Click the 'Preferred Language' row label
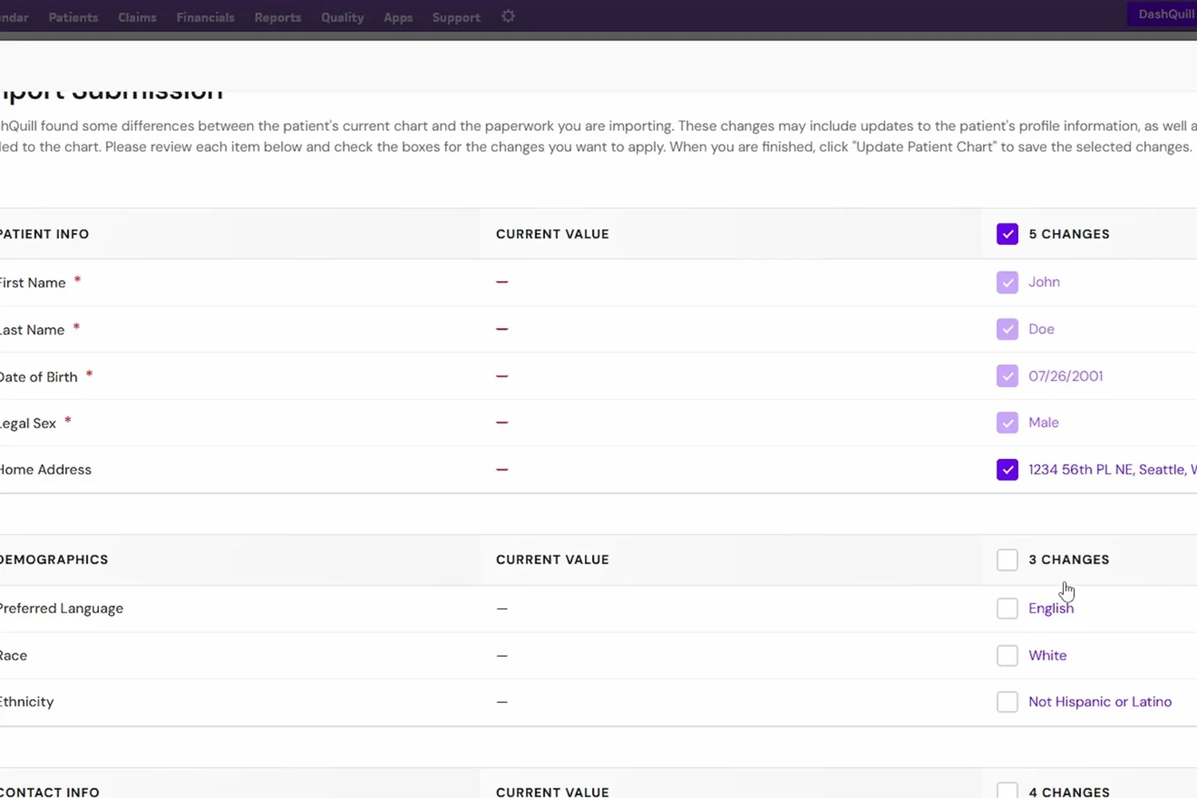This screenshot has width=1197, height=798. click(61, 608)
